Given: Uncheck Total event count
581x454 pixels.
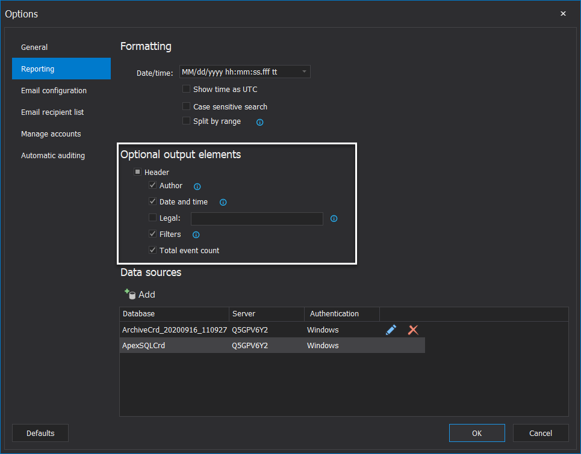Looking at the screenshot, I should click(x=152, y=250).
